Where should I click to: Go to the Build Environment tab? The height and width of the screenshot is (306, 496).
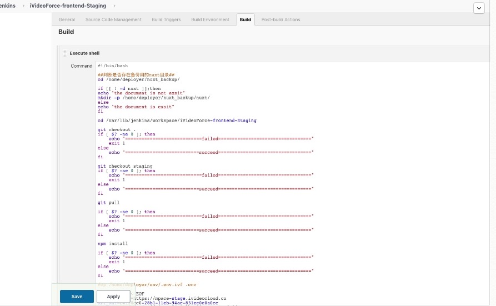click(210, 19)
